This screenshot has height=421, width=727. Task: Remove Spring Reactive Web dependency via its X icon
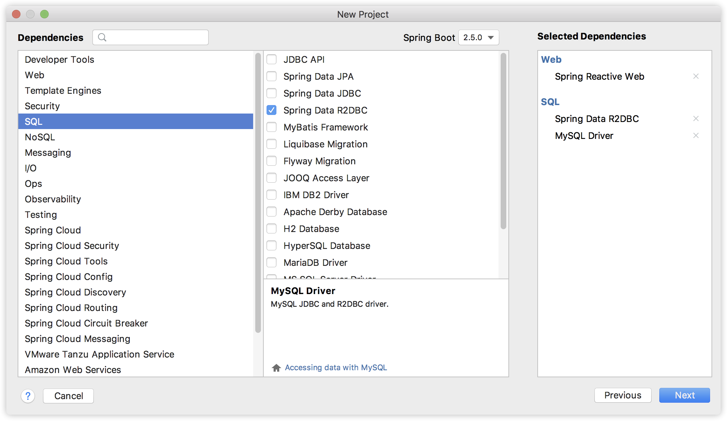coord(696,76)
